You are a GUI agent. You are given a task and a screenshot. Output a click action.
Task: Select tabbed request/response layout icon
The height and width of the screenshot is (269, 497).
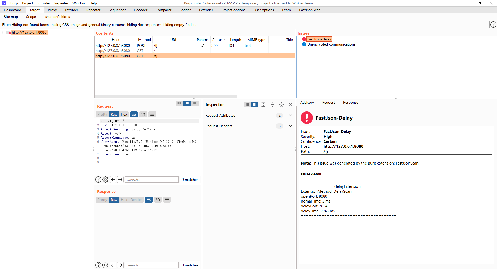click(195, 103)
